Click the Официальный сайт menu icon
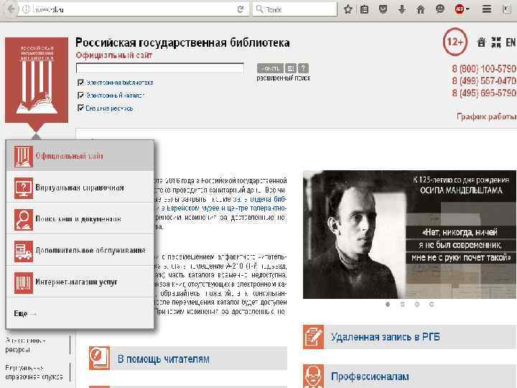Screen dimensions: 517x388 click(x=24, y=156)
